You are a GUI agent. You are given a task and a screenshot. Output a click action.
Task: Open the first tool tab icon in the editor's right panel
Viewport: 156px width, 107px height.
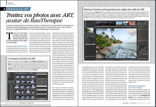point(138,23)
